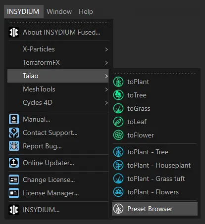Select the toPlant - Flowers text
This screenshot has width=205, height=224.
coord(153,192)
